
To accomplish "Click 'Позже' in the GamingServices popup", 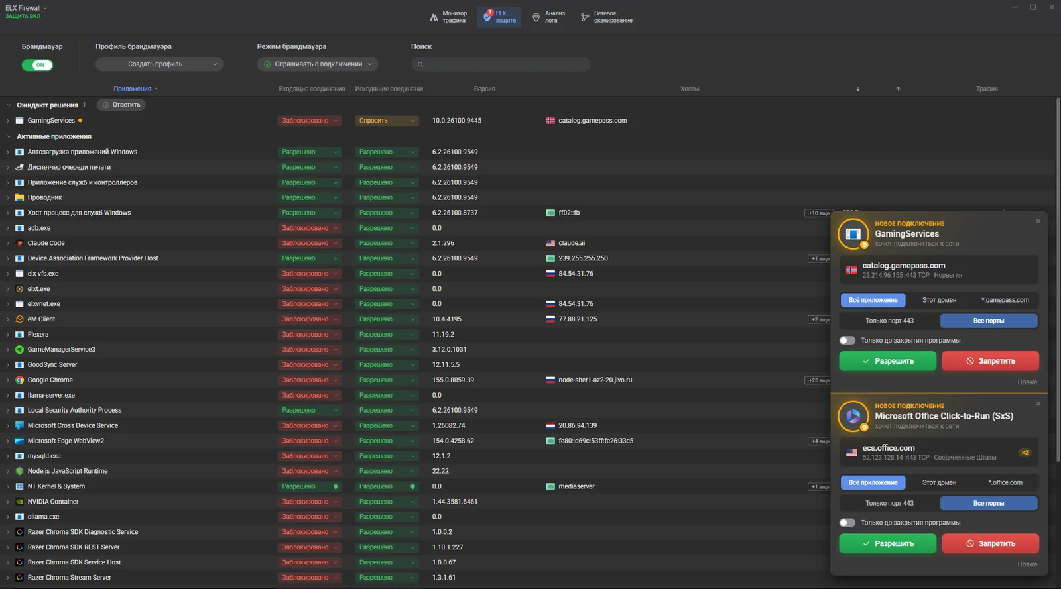I will tap(1027, 382).
